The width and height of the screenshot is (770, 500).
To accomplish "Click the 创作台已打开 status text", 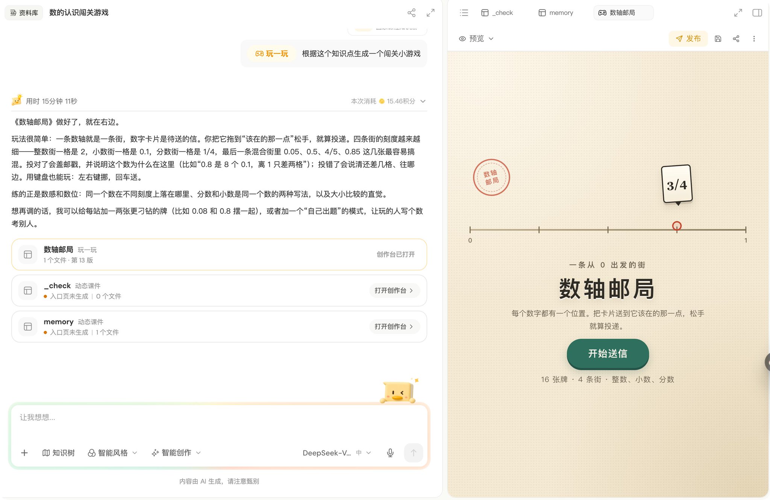I will pyautogui.click(x=396, y=255).
